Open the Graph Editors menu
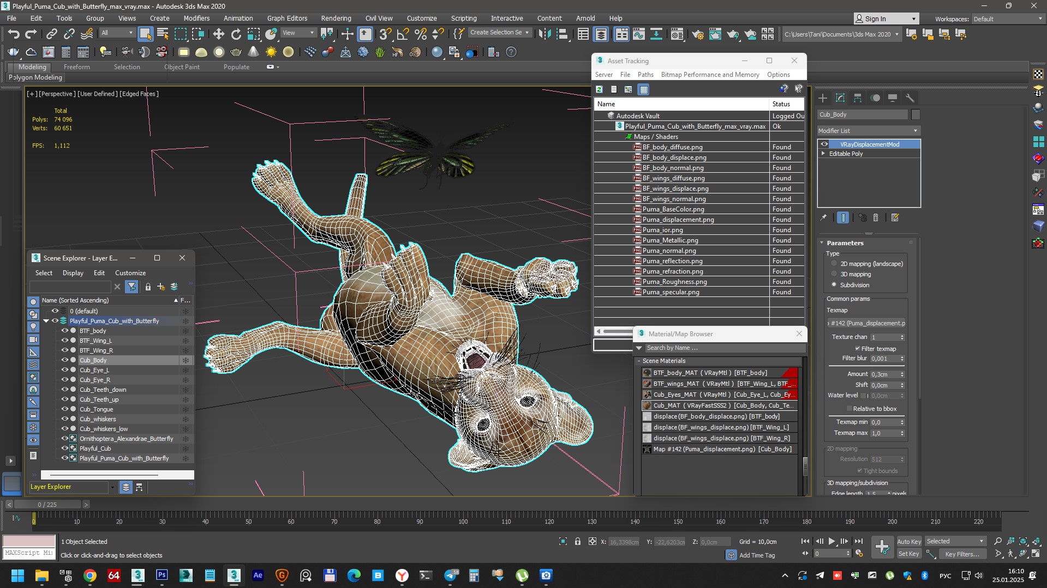 point(287,18)
